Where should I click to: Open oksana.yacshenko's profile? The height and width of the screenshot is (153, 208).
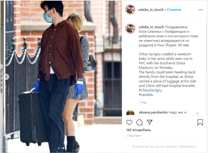[153, 112]
